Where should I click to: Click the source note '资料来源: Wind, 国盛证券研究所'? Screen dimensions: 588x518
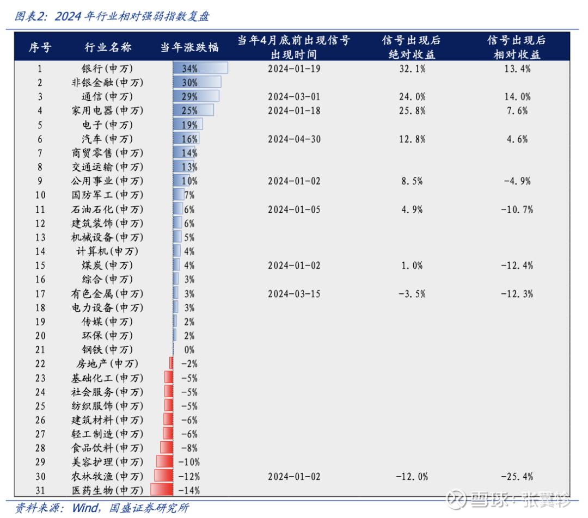pyautogui.click(x=102, y=508)
